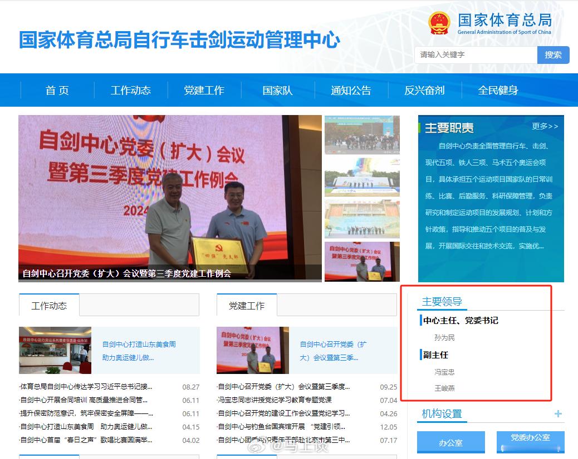Open the 工作动态 navigation menu item
This screenshot has width=578, height=459.
(130, 90)
